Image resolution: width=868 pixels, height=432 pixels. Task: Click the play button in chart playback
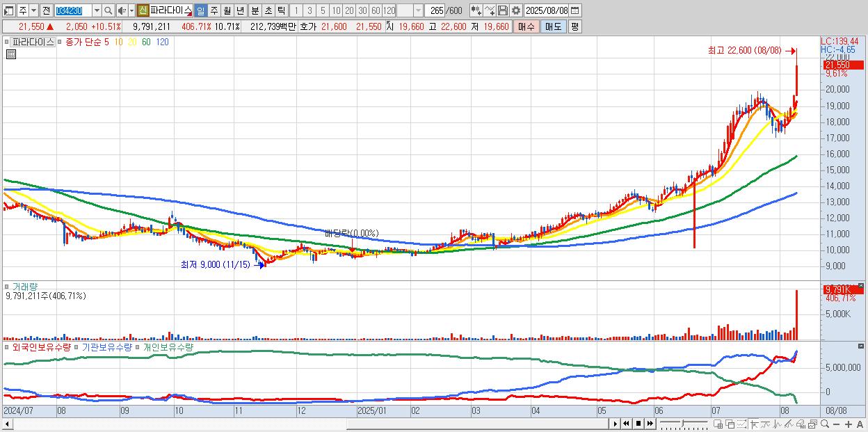pos(615,424)
